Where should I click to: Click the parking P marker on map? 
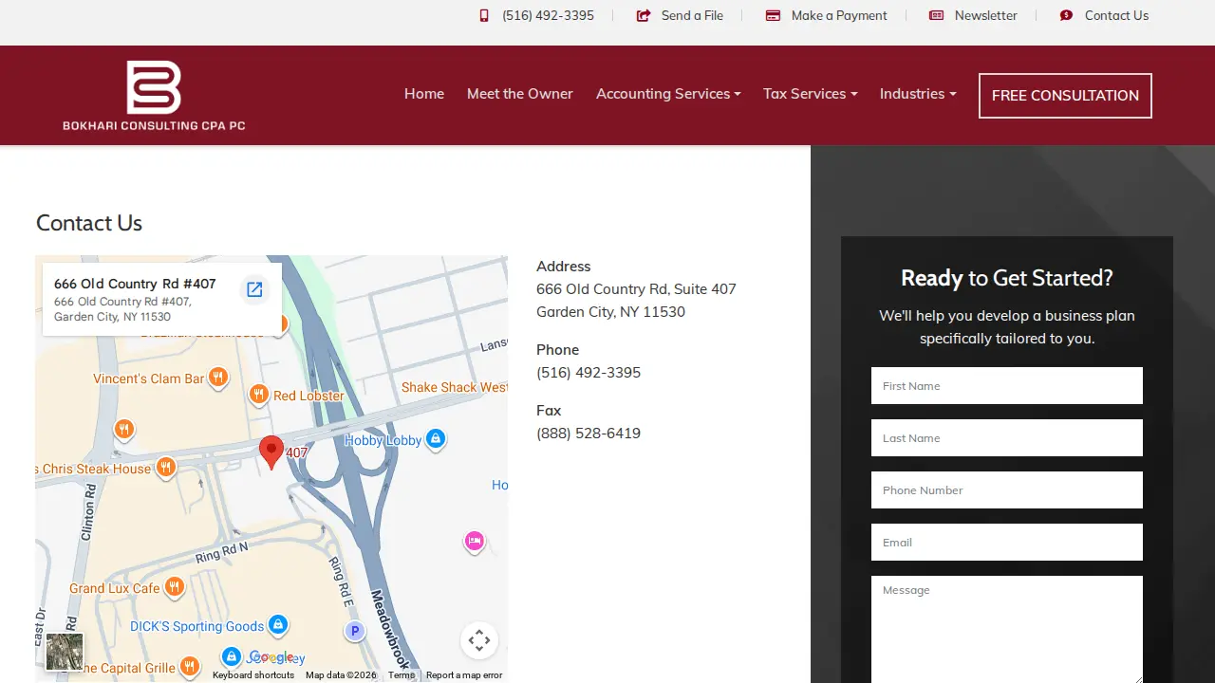coord(355,631)
